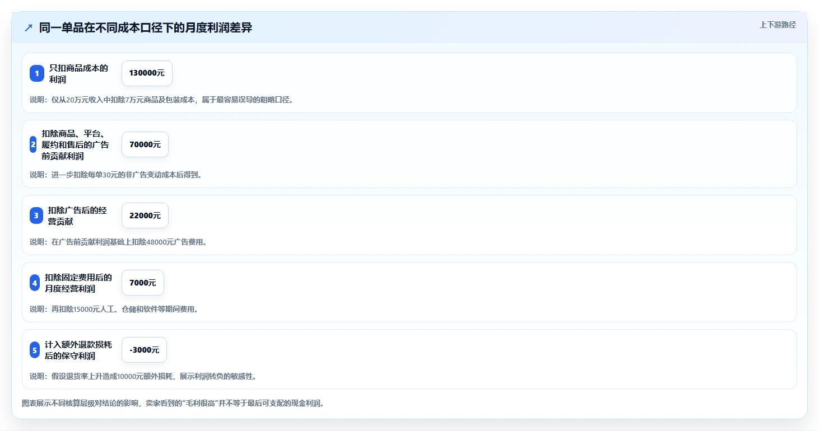Click the note about 15000元人工、仓储和软件

114,309
